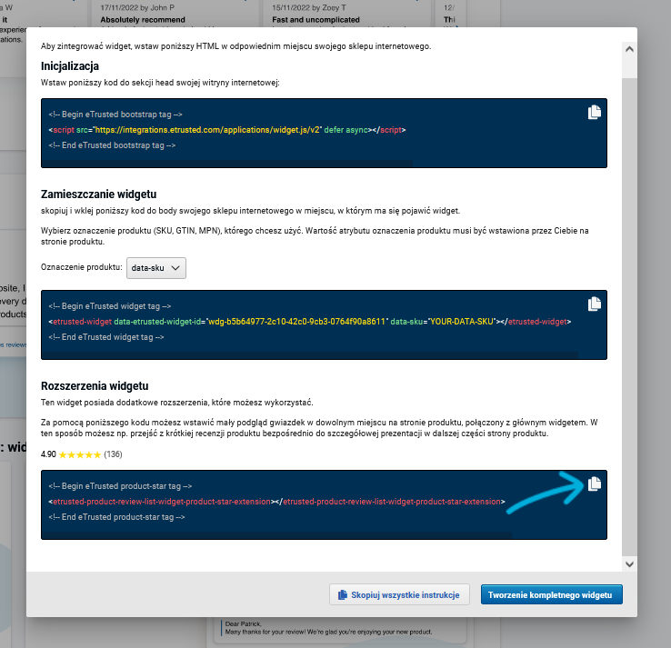Click the widget ID value wdg-b5b64977
Screen dimensions: 671x648
click(x=296, y=321)
